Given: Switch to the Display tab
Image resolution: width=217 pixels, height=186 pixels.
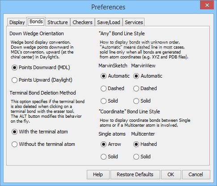Looking at the screenshot, I should click(x=17, y=22).
